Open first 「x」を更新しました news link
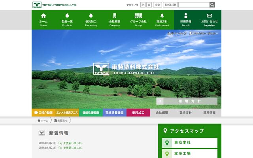The image size is (253, 158). coord(70,143)
